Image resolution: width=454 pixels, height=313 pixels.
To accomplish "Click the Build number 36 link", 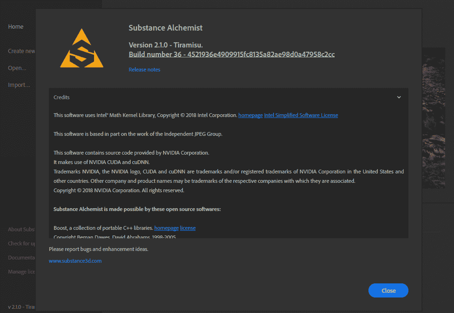I will coord(231,54).
